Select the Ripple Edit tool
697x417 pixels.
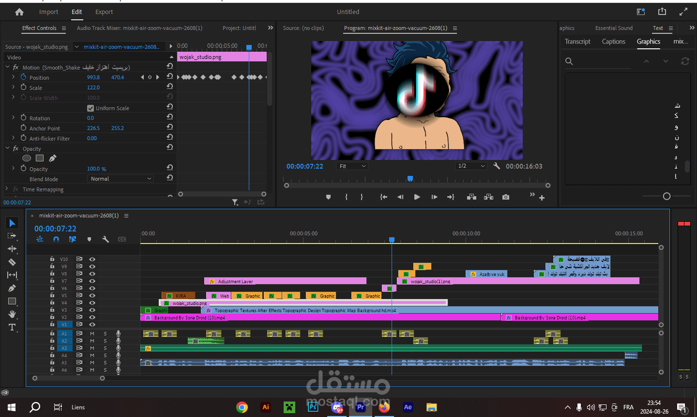(x=12, y=249)
